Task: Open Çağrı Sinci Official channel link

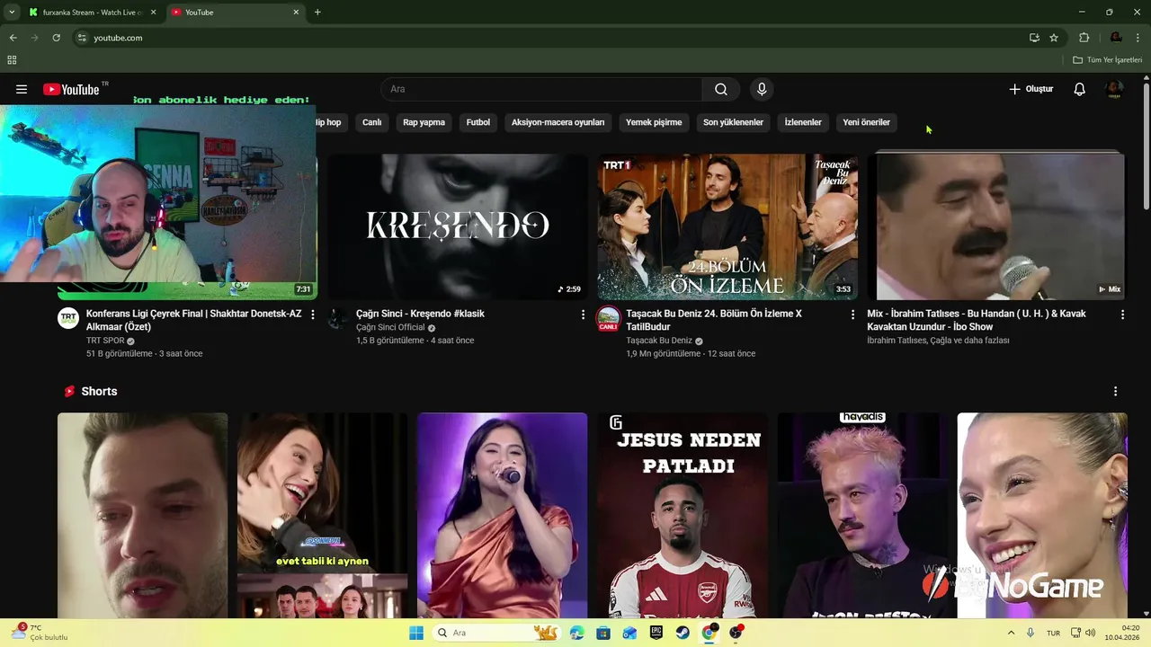Action: pyautogui.click(x=390, y=328)
